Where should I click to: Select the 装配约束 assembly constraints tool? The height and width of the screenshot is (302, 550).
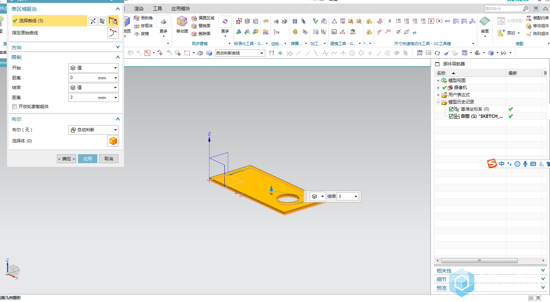[x=537, y=18]
